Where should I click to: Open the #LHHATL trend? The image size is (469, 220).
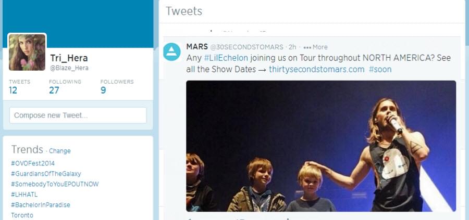(x=24, y=195)
